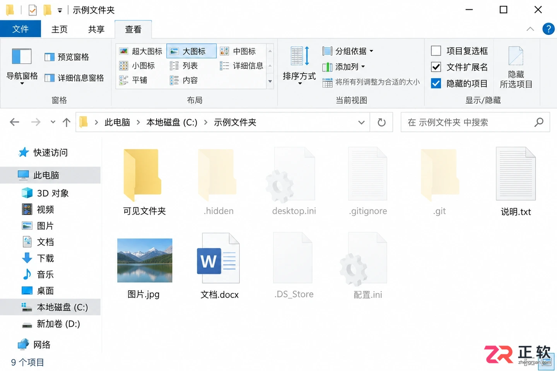The width and height of the screenshot is (557, 371).
Task: Switch to the 共享 ribbon tab
Action: 96,29
